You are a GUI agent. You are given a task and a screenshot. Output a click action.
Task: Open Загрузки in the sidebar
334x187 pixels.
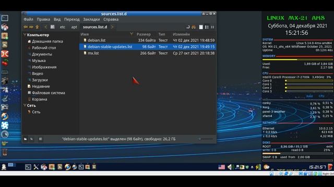(40, 80)
